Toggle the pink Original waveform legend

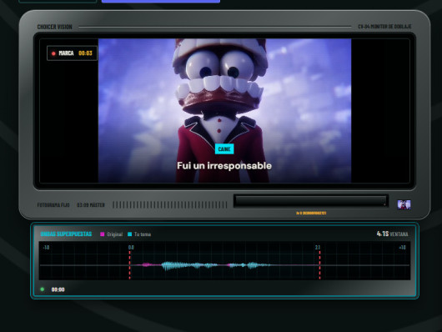click(112, 234)
